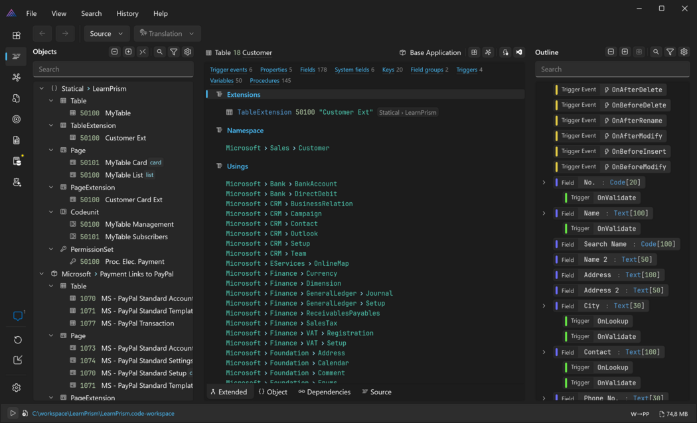This screenshot has width=697, height=423.
Task: Open the settings gear in left sidebar
Action: [x=17, y=387]
